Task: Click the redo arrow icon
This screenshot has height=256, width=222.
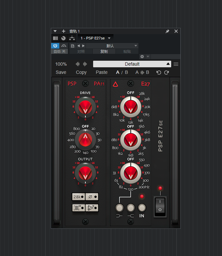Action: coord(167,72)
